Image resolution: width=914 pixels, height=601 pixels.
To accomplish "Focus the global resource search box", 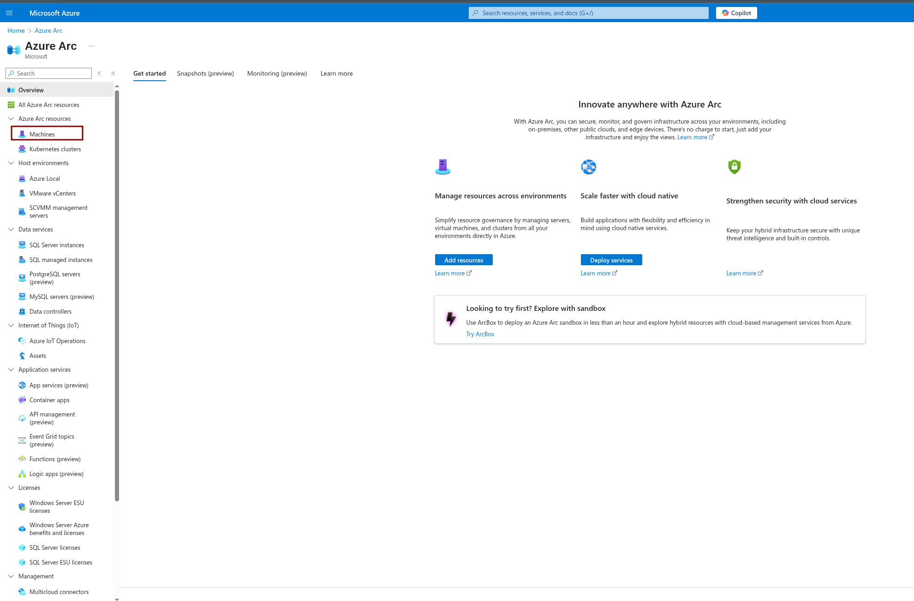I will point(588,13).
